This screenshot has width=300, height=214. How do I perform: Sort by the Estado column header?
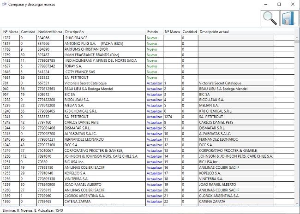154,32
